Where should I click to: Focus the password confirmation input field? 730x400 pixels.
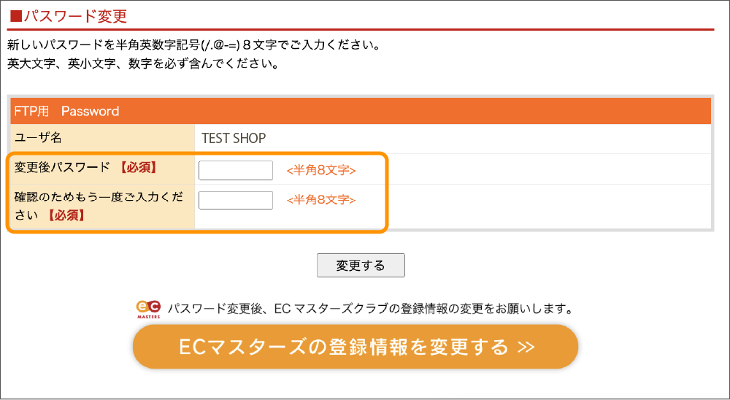(236, 200)
